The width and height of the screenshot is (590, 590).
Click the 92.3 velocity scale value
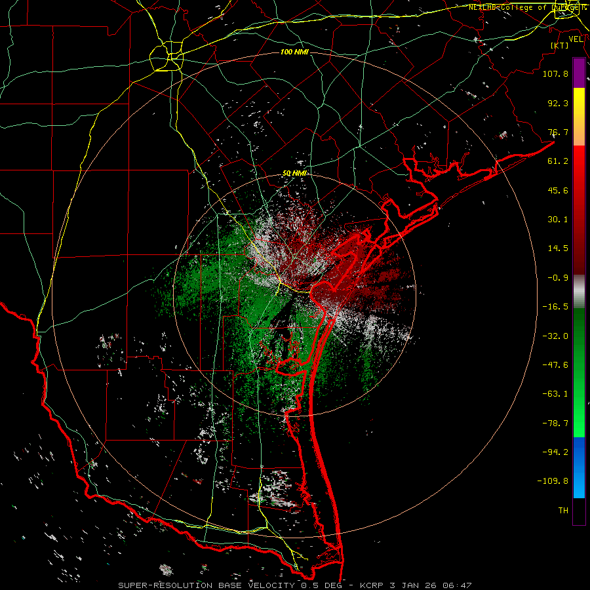(558, 103)
